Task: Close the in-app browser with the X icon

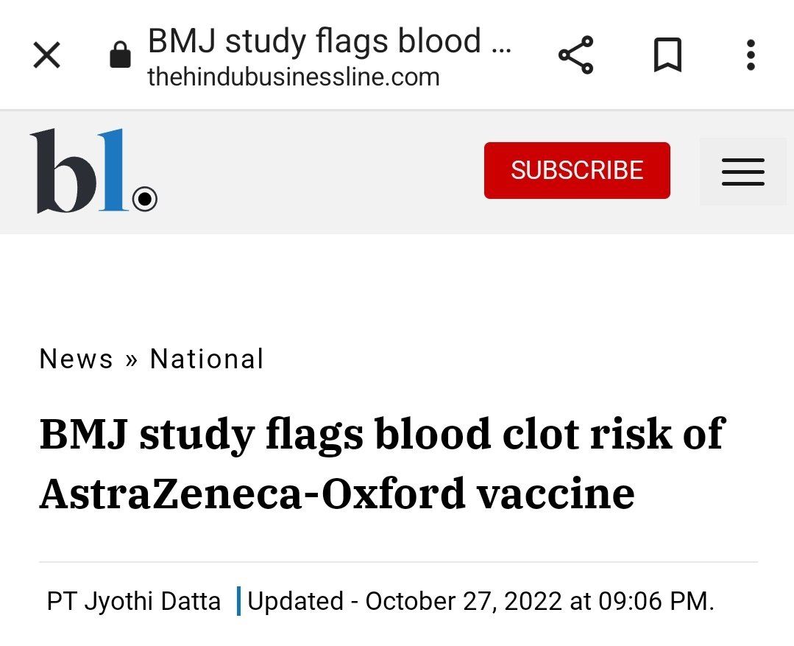Action: pos(46,55)
